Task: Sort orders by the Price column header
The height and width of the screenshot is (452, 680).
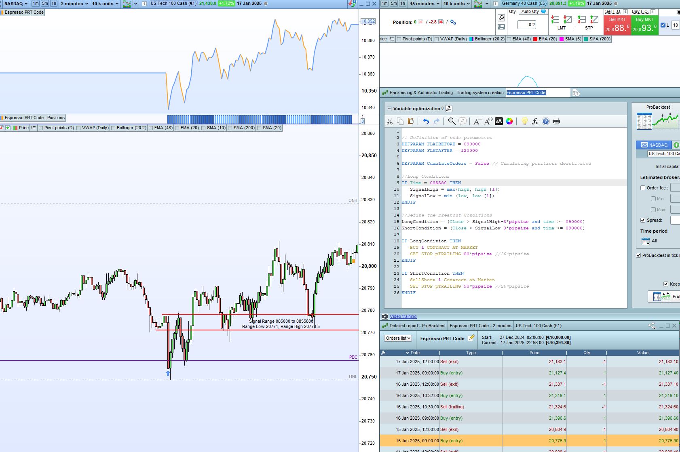Action: click(x=534, y=353)
